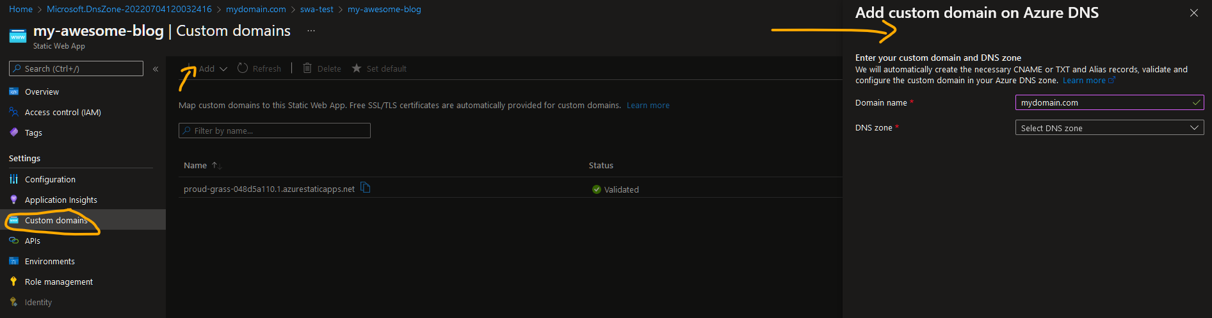Select Application Insights from the sidebar
1212x318 pixels.
click(61, 200)
